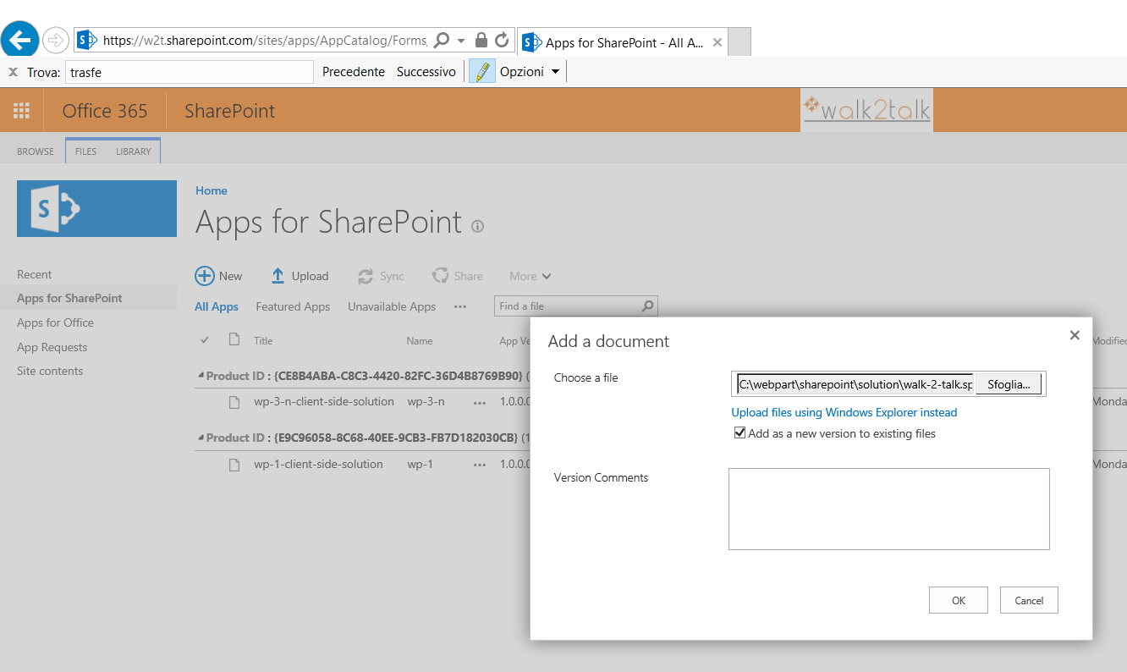Sort by the Title column header
The height and width of the screenshot is (672, 1127).
pos(263,341)
